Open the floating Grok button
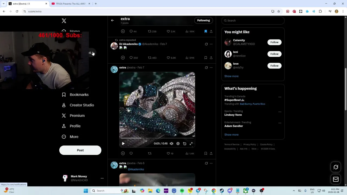The image size is (347, 195). [x=336, y=167]
